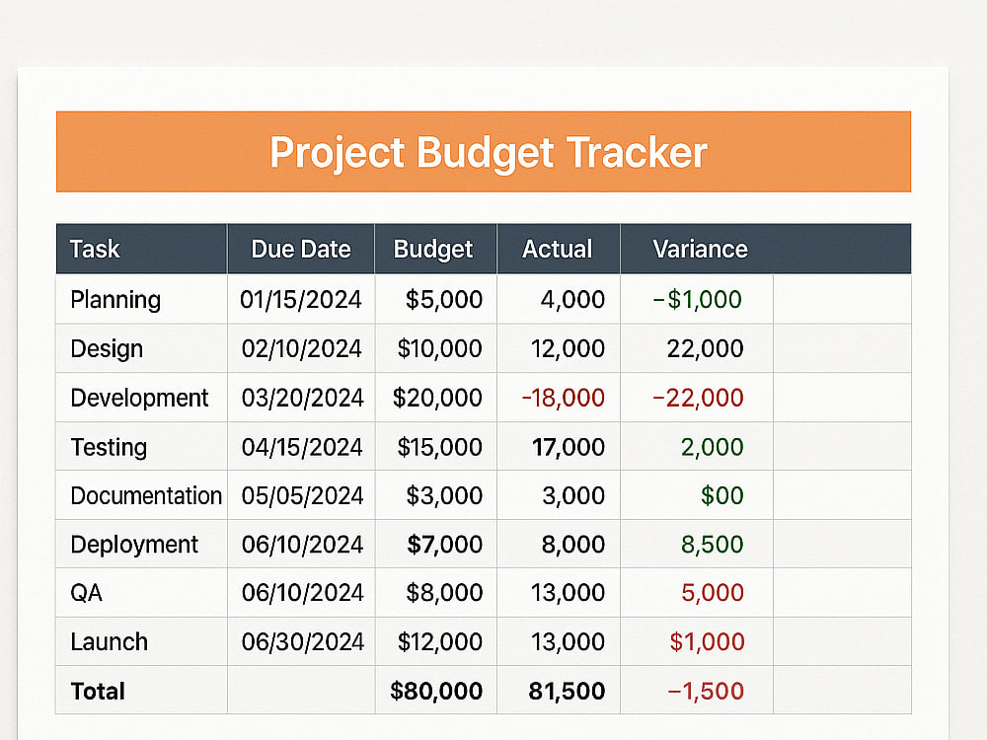Click the Development task cell
987x740 pixels.
pyautogui.click(x=141, y=397)
